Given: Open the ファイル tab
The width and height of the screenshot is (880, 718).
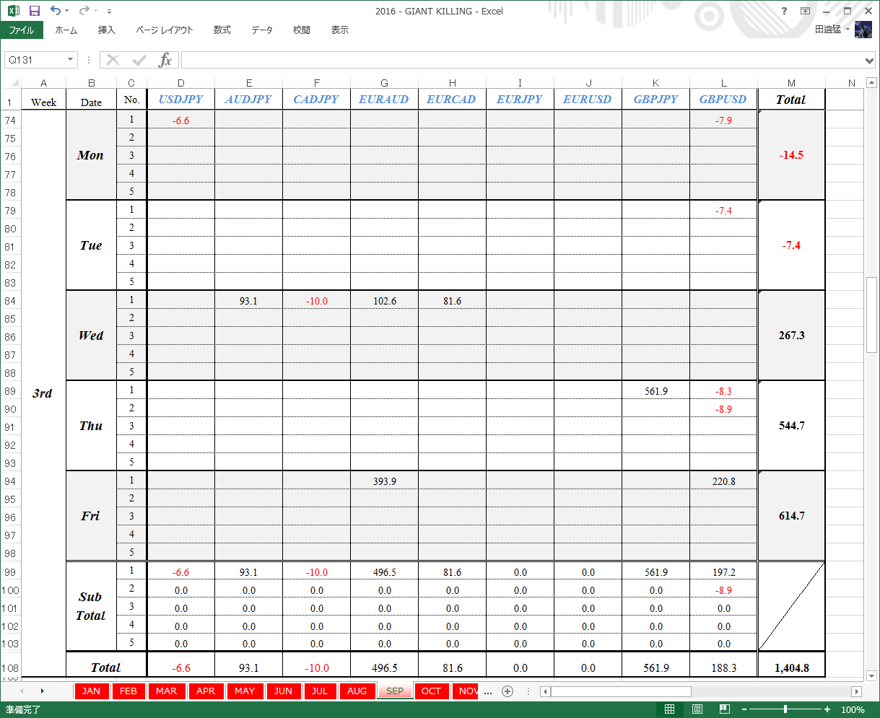Looking at the screenshot, I should tap(22, 30).
